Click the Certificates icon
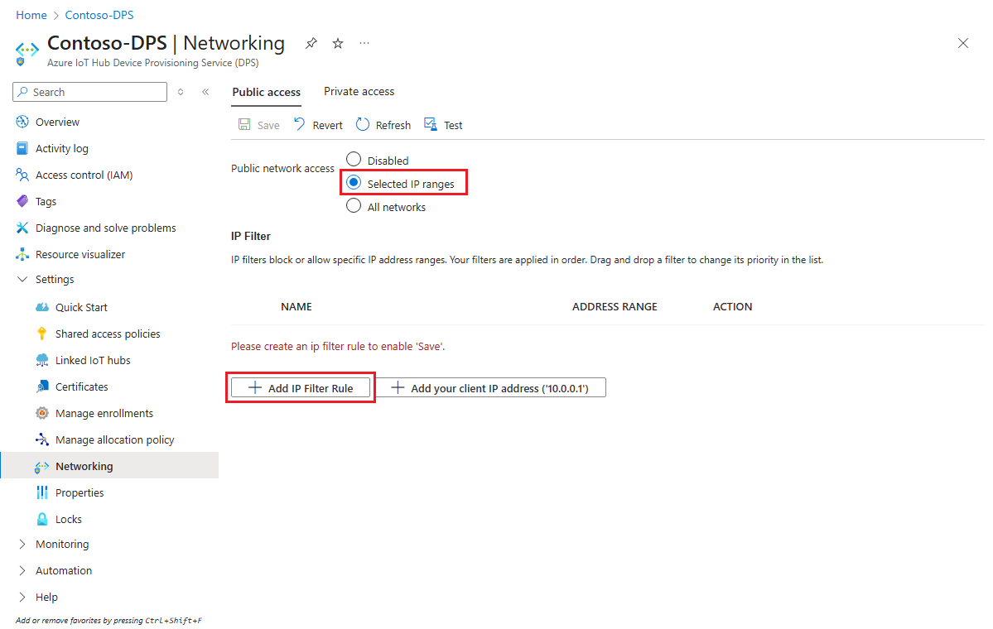 pos(48,387)
